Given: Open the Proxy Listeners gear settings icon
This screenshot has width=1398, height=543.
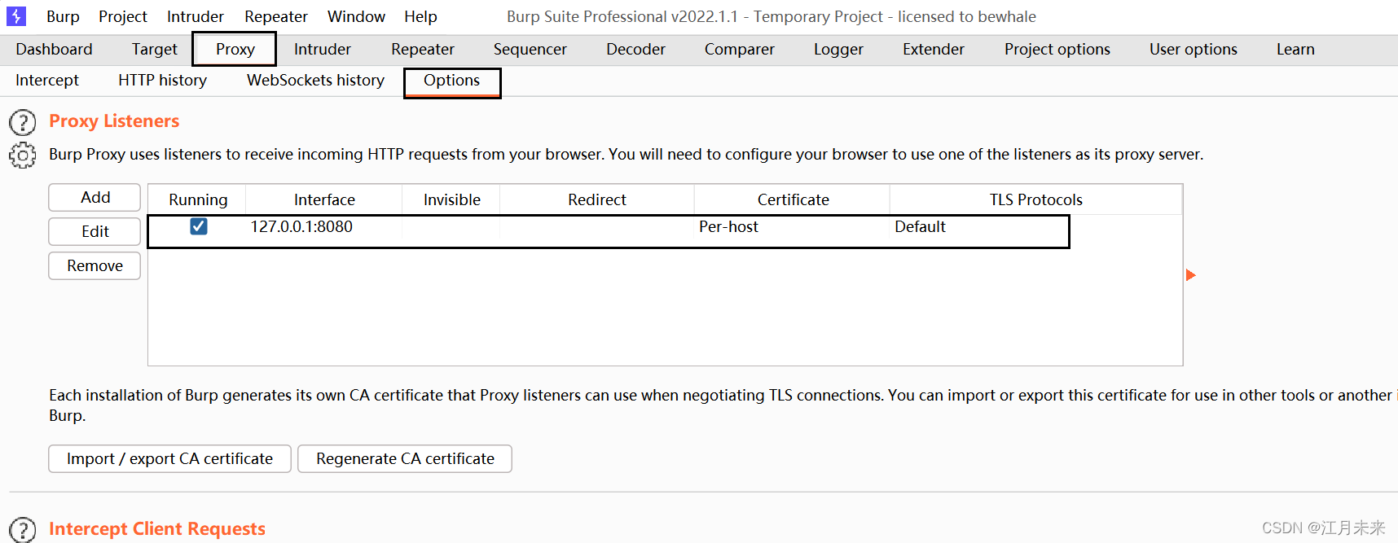Looking at the screenshot, I should click(x=23, y=155).
